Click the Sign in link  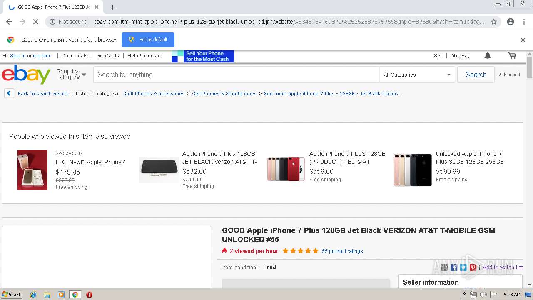(x=18, y=56)
